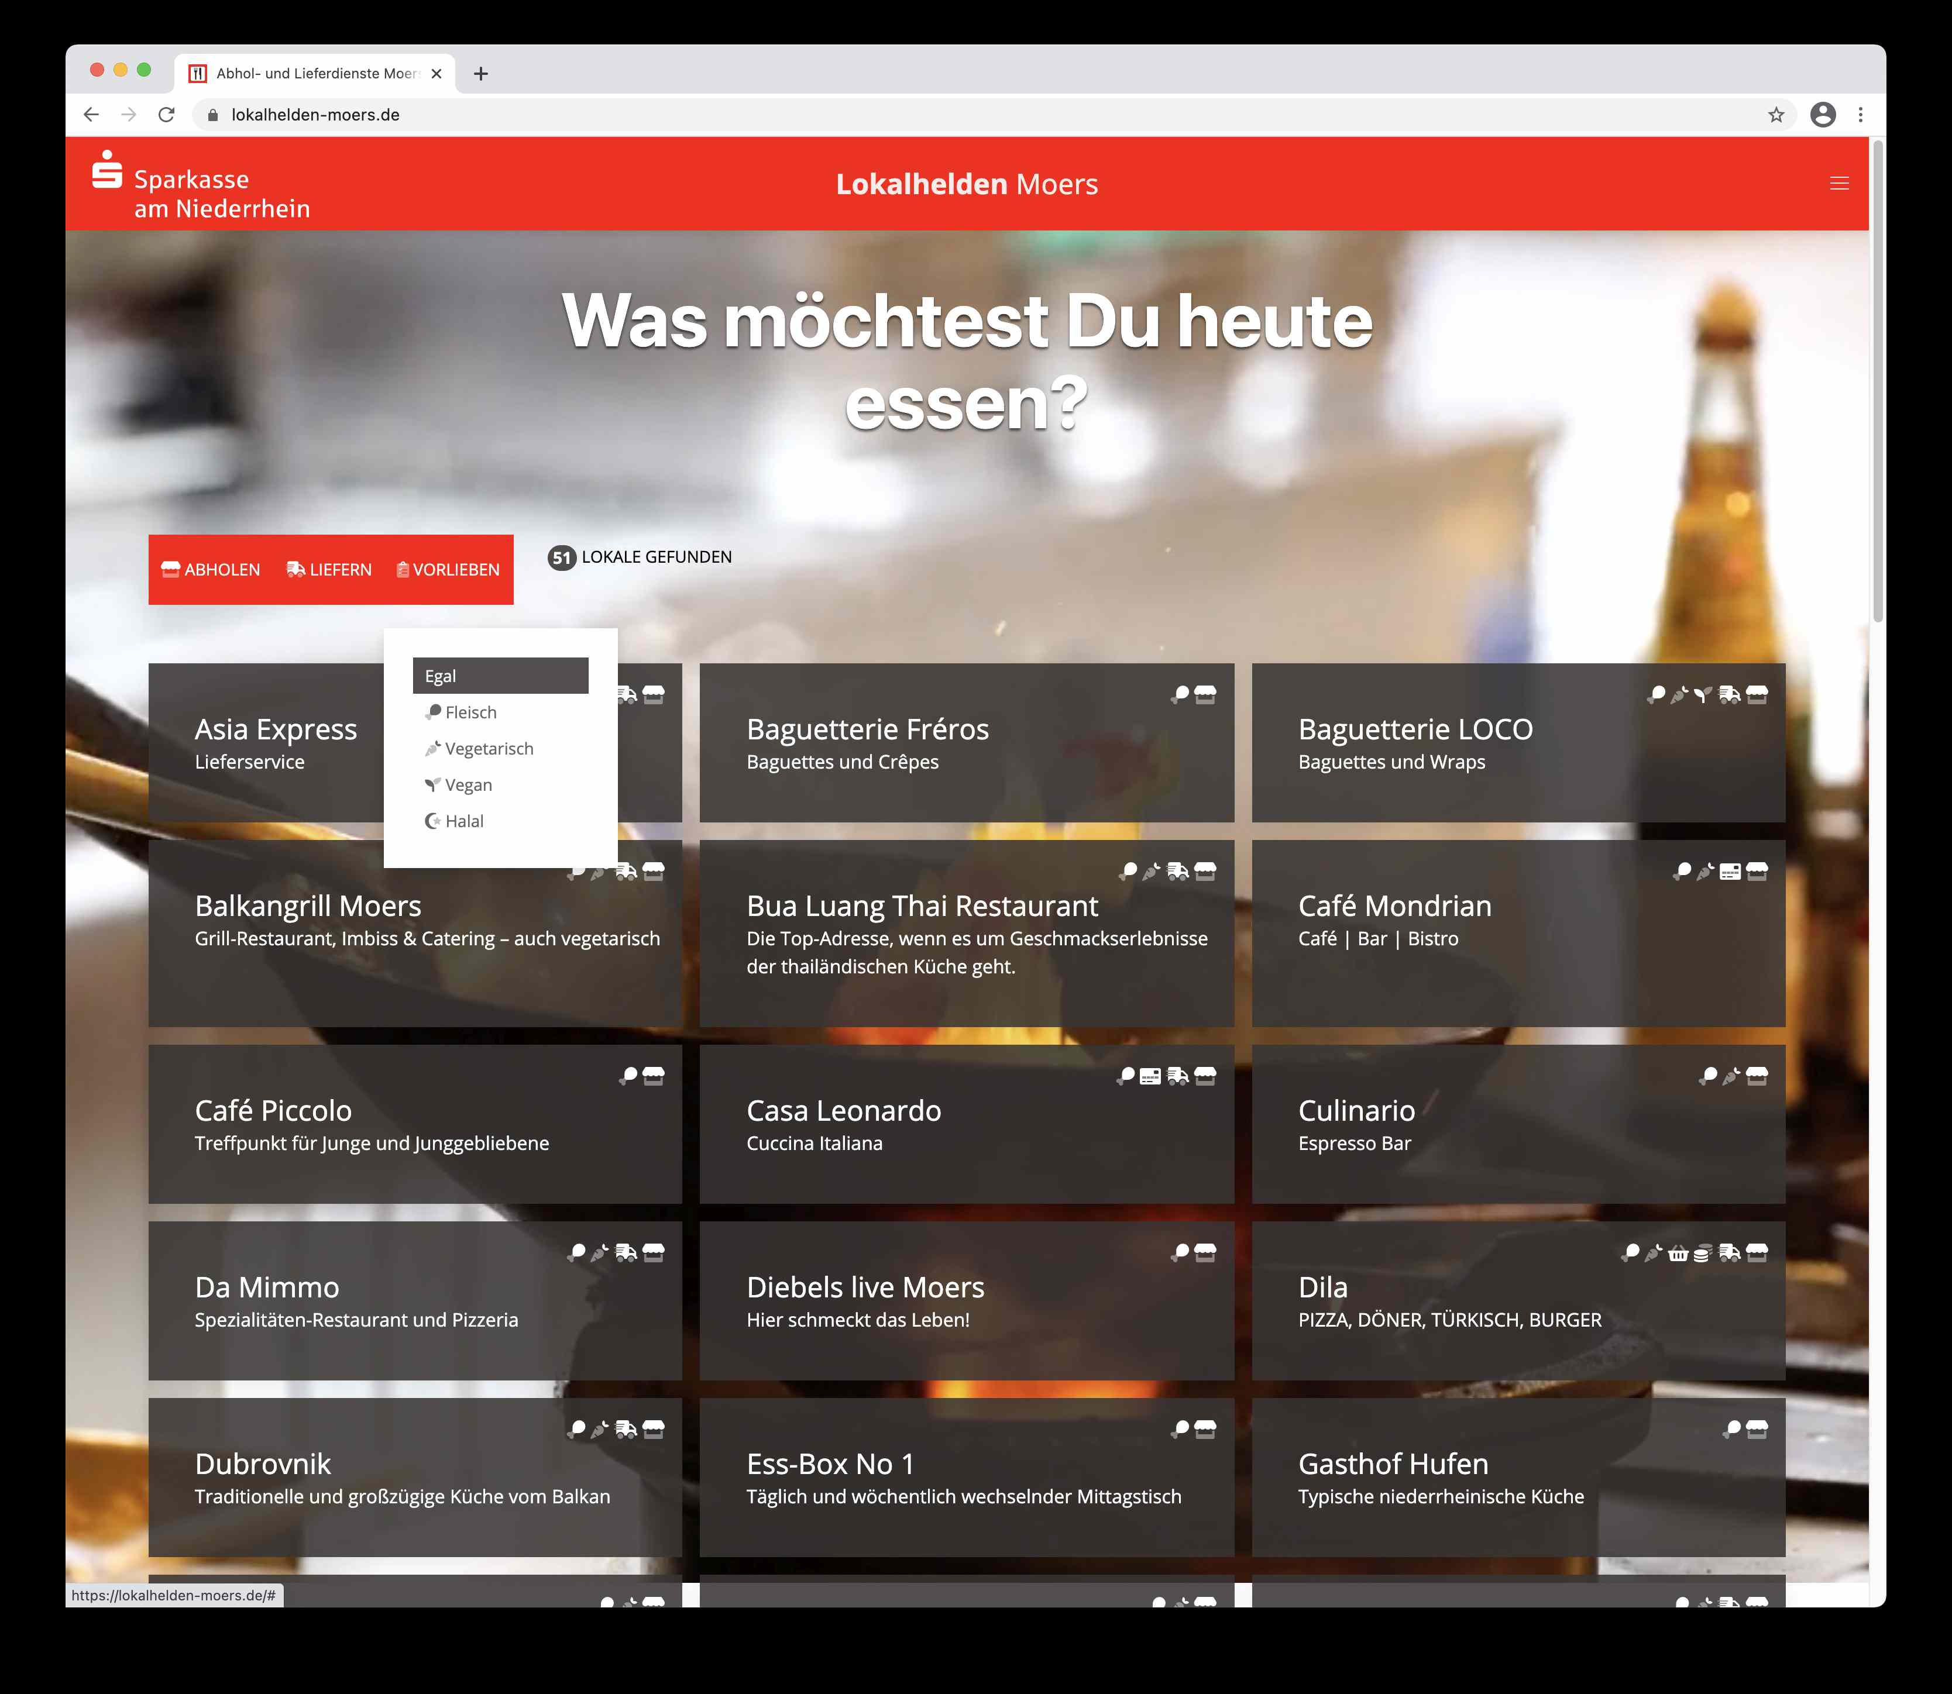Click the delivery truck icon on Baguetterie LOCO

coord(1730,695)
